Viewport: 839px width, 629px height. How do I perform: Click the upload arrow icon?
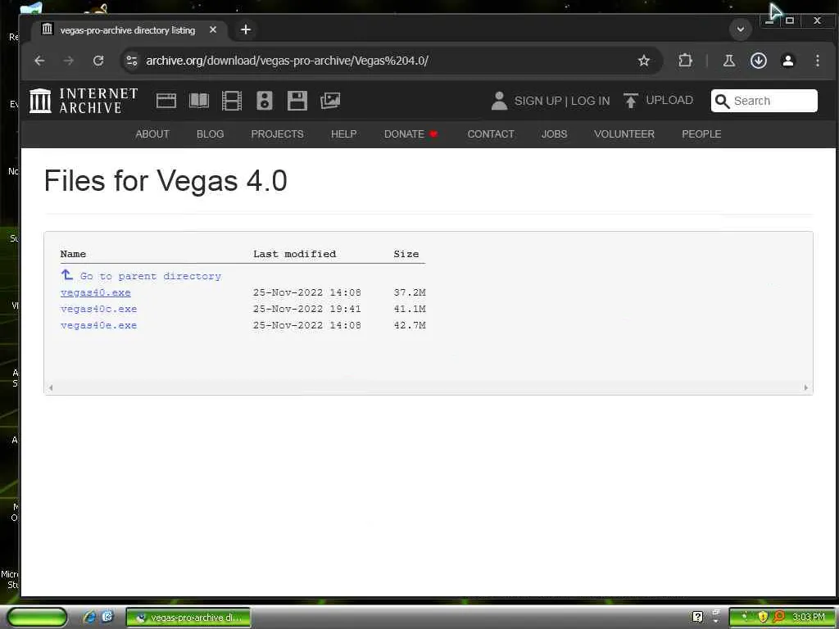630,101
